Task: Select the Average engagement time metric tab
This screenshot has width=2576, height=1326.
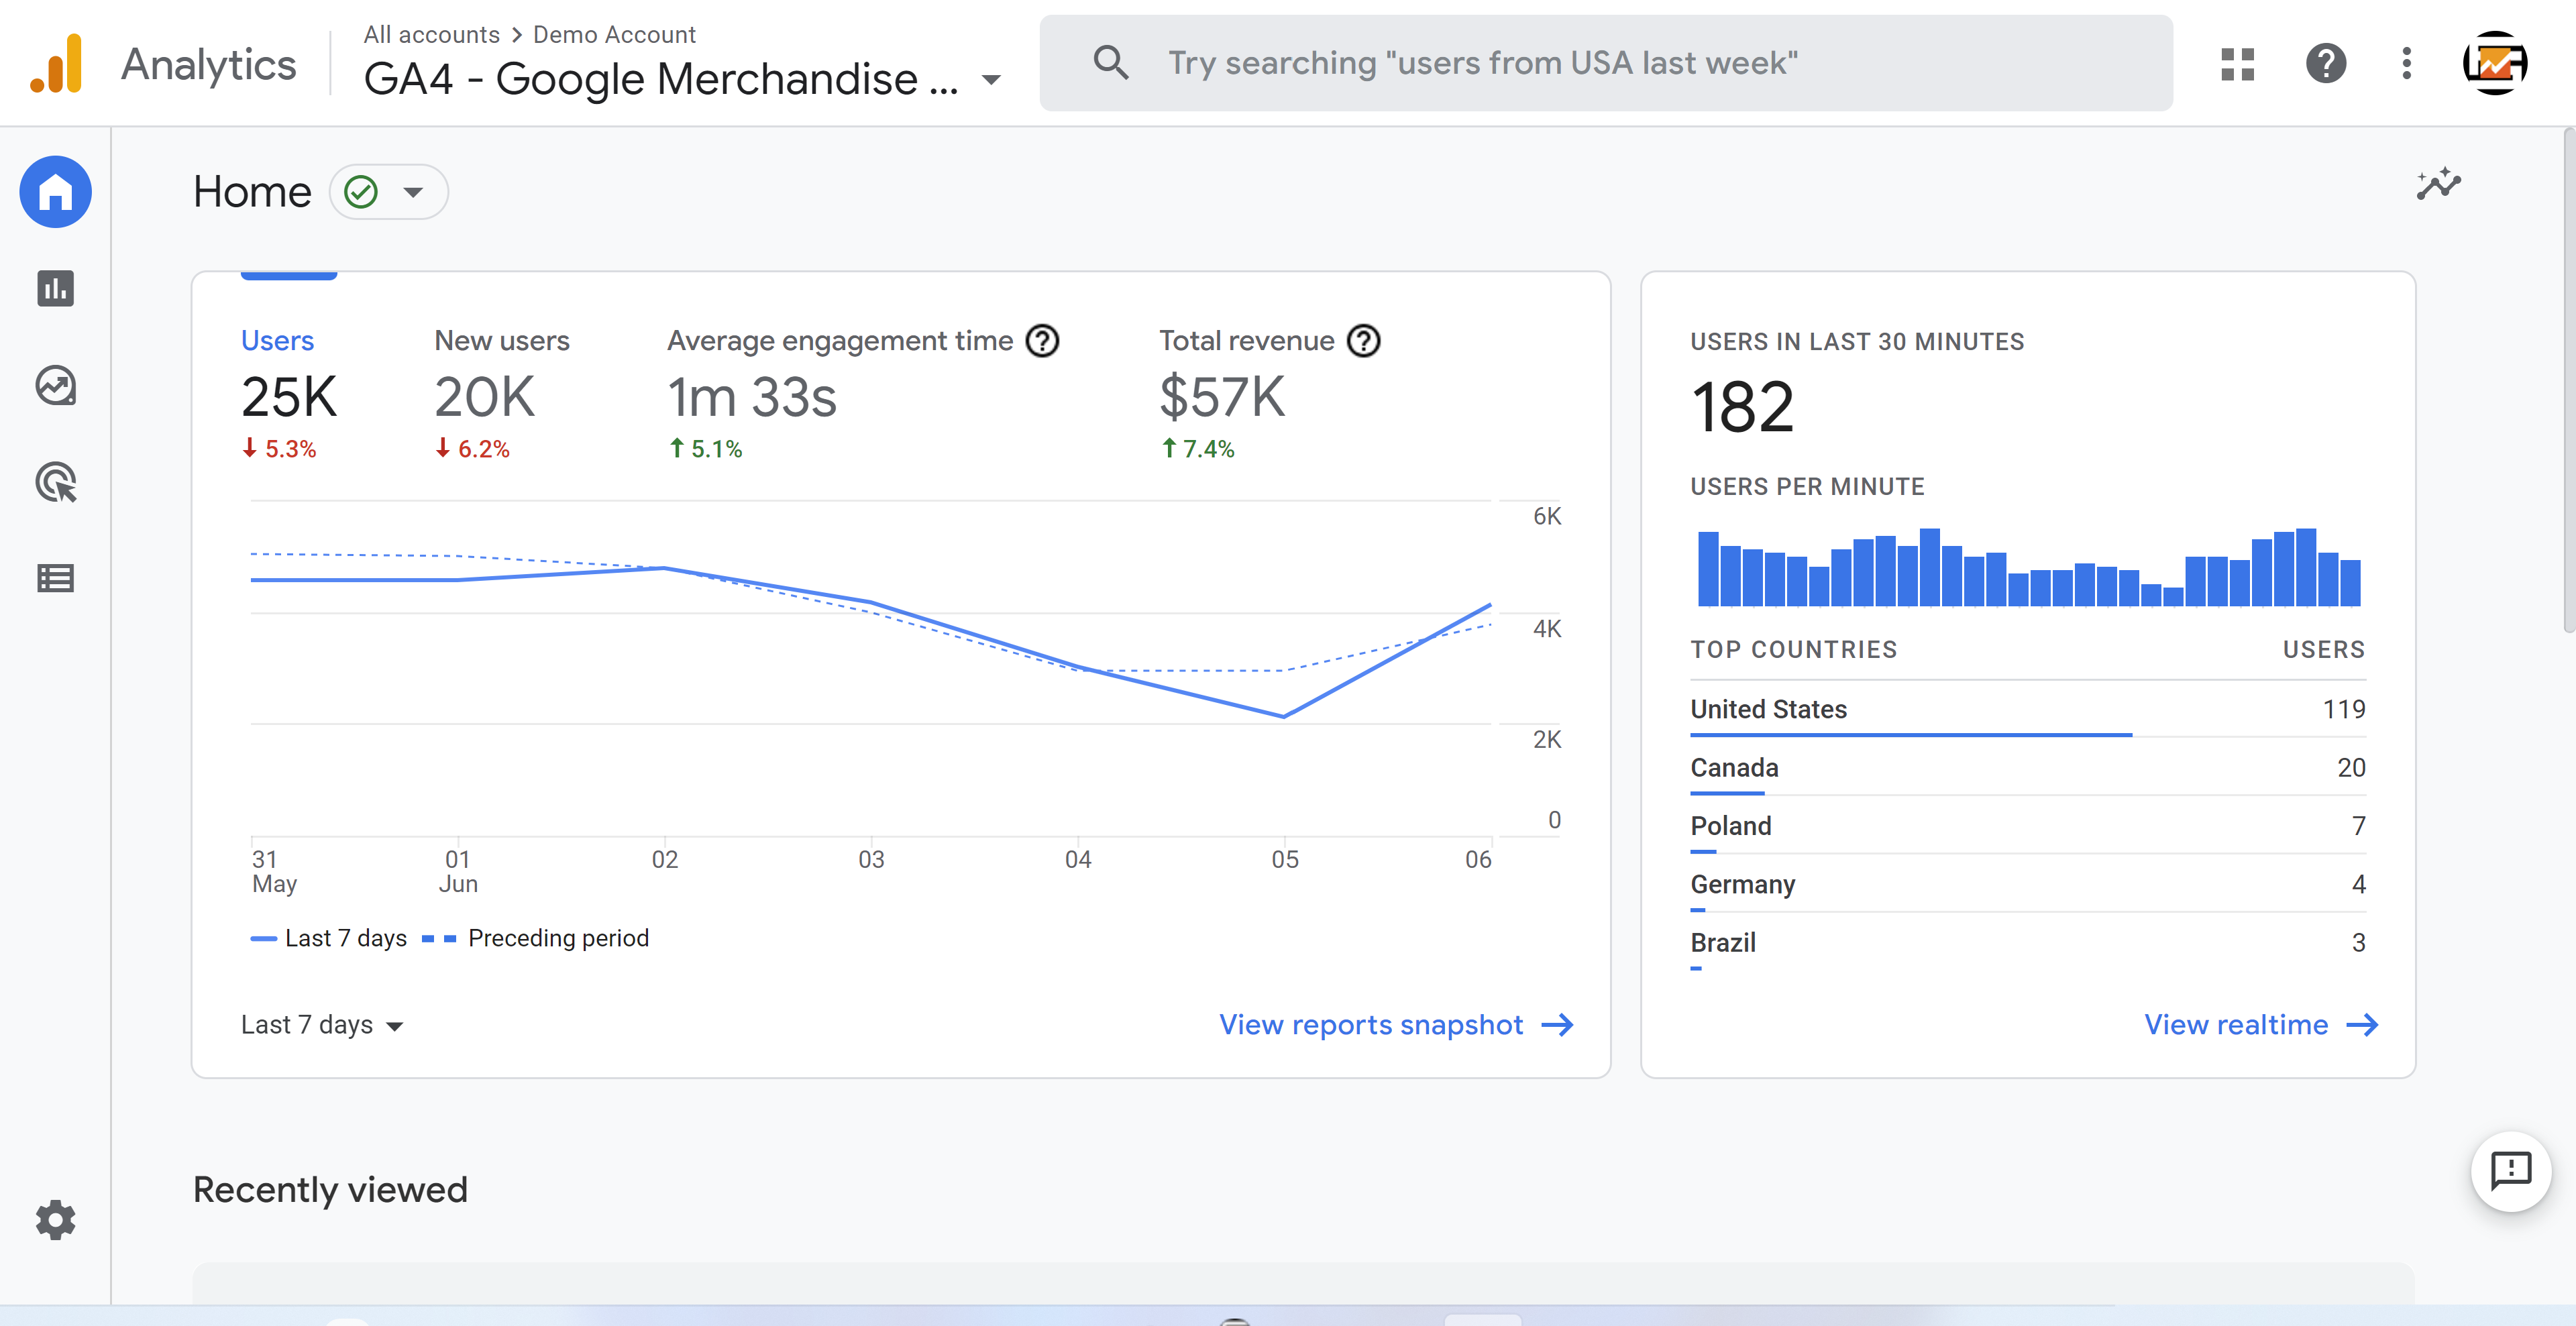Action: tap(863, 393)
